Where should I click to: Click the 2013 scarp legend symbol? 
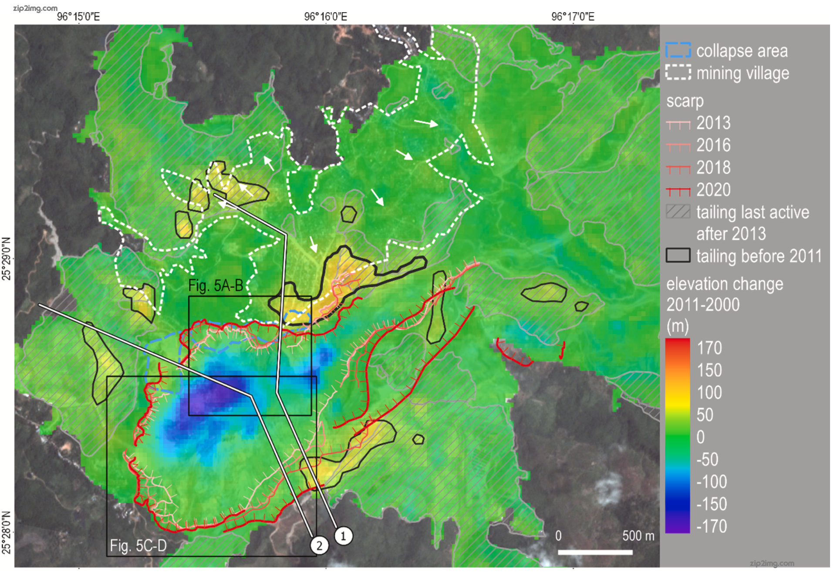pyautogui.click(x=678, y=125)
